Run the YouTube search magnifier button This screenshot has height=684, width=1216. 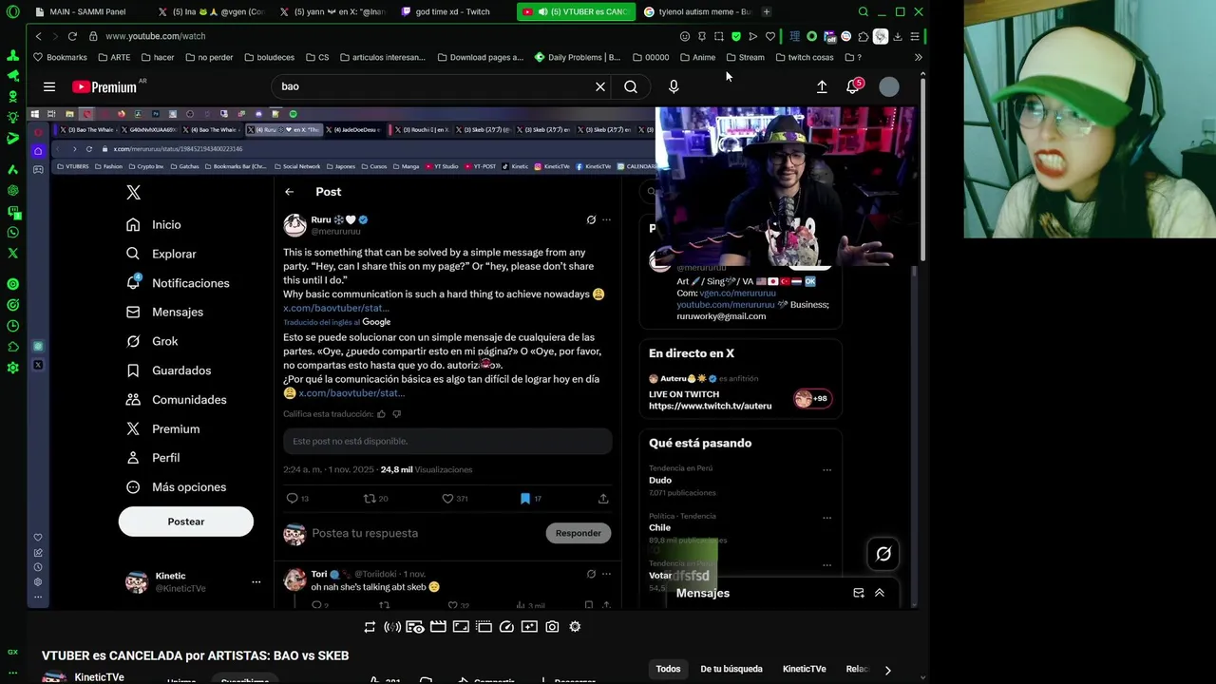[x=631, y=86]
